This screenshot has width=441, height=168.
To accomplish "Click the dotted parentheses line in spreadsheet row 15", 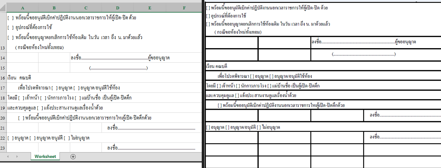I will [118, 68].
